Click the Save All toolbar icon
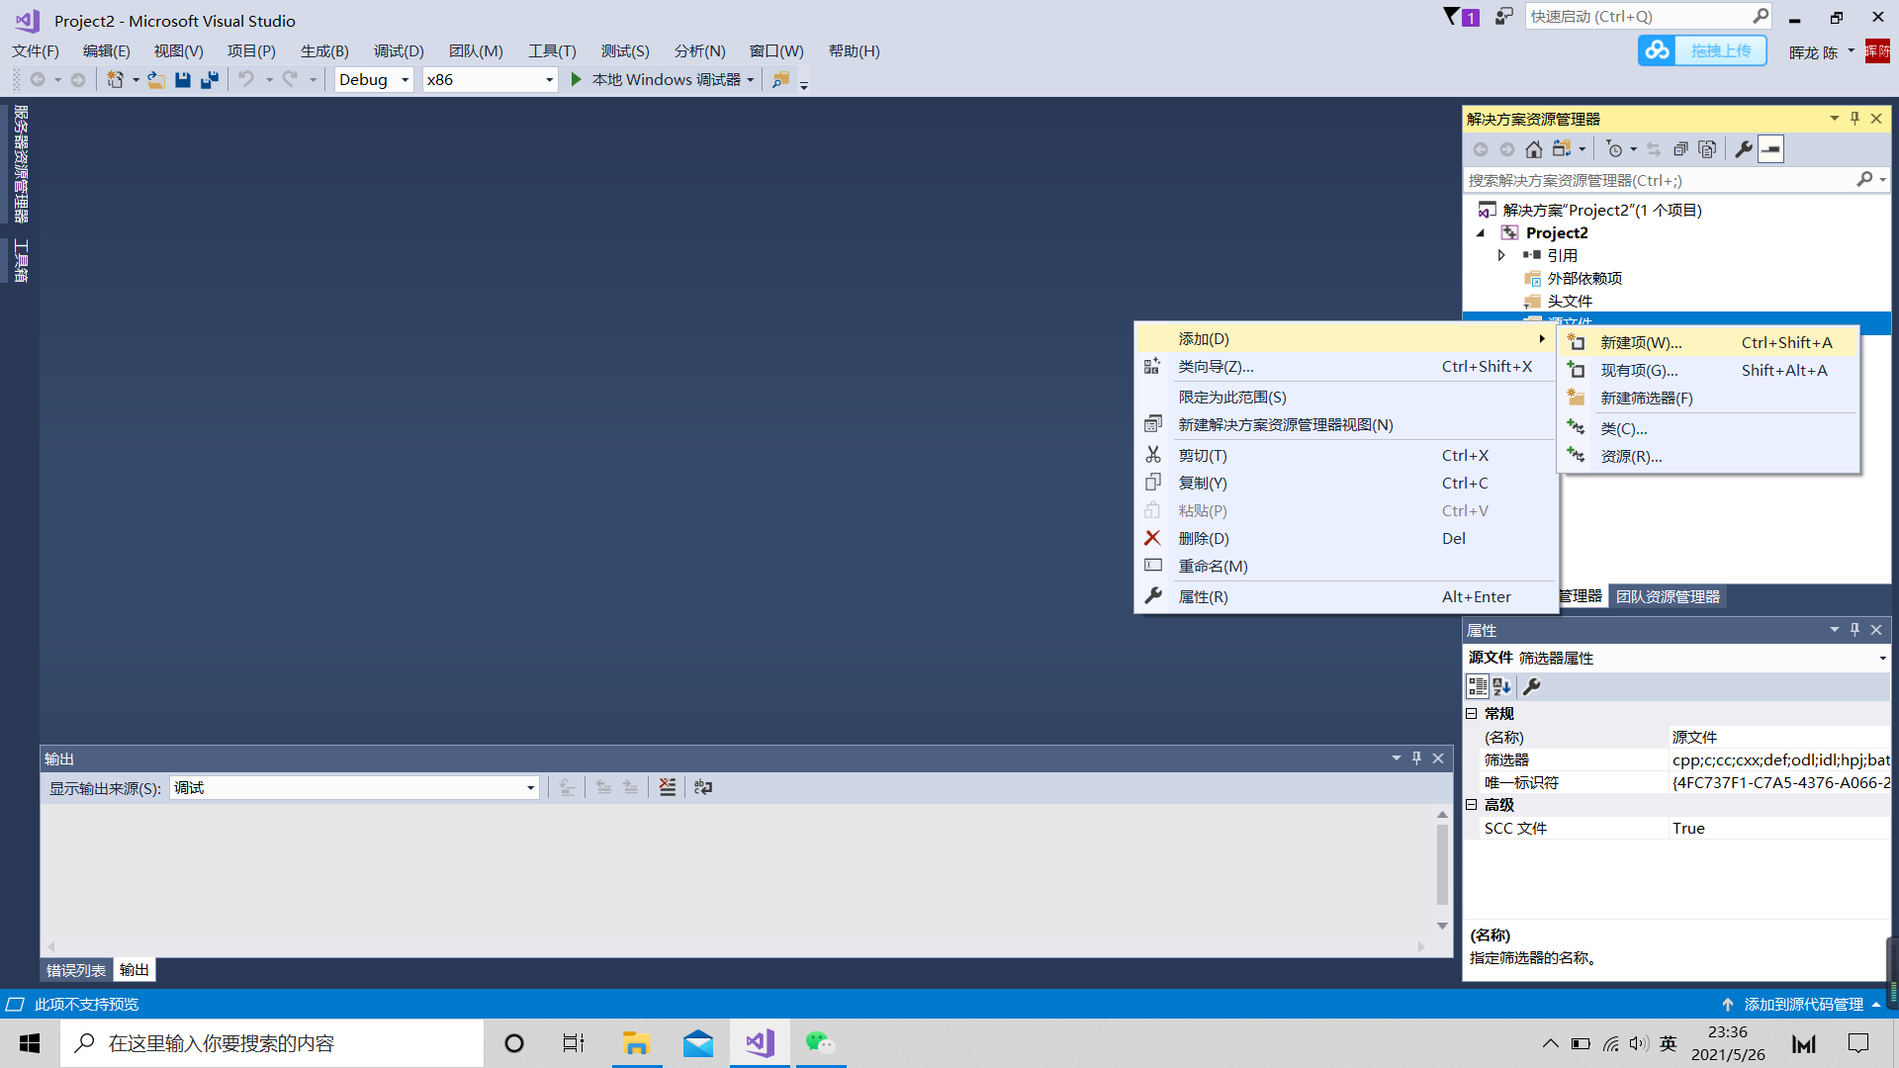Screen dimensions: 1899x1068 click(x=210, y=80)
